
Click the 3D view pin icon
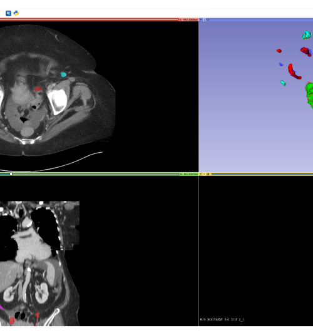click(x=201, y=19)
